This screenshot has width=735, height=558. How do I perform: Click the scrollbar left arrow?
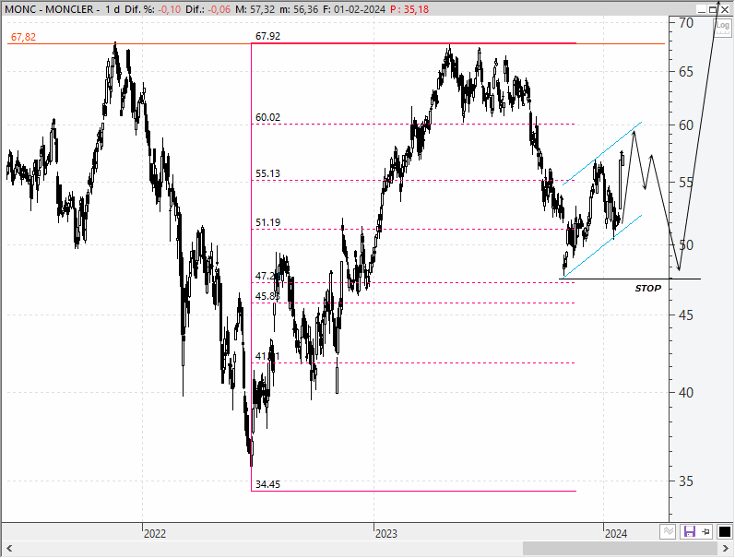9,548
